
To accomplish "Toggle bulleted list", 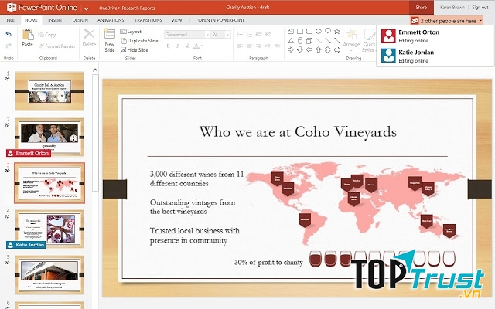I will [240, 34].
